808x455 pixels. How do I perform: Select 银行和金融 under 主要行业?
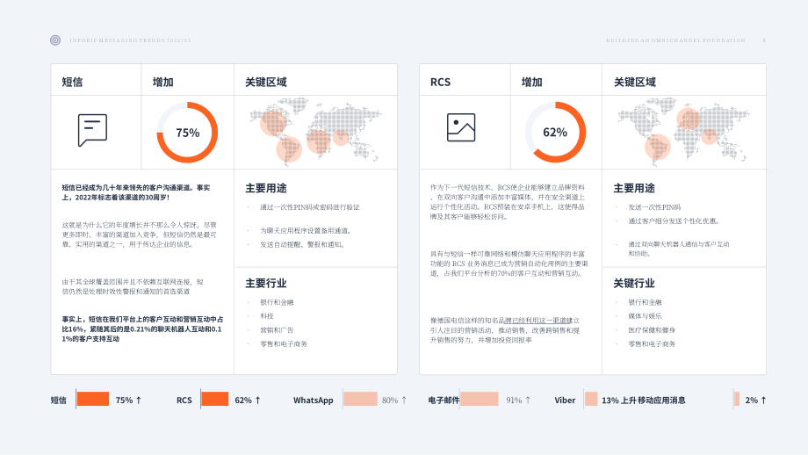277,302
